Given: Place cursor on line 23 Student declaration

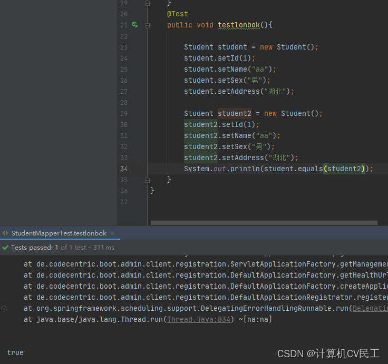Looking at the screenshot, I should 251,47.
